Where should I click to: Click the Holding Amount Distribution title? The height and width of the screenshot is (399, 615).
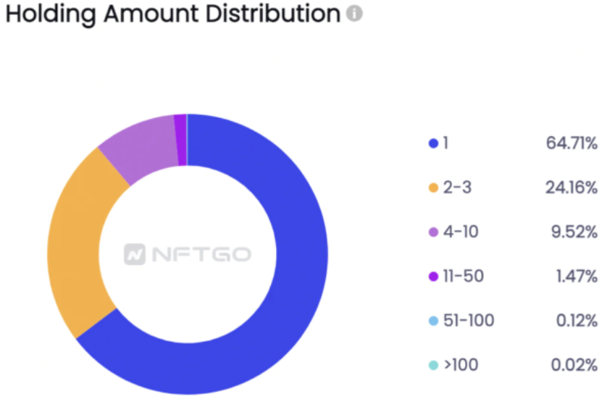click(172, 14)
